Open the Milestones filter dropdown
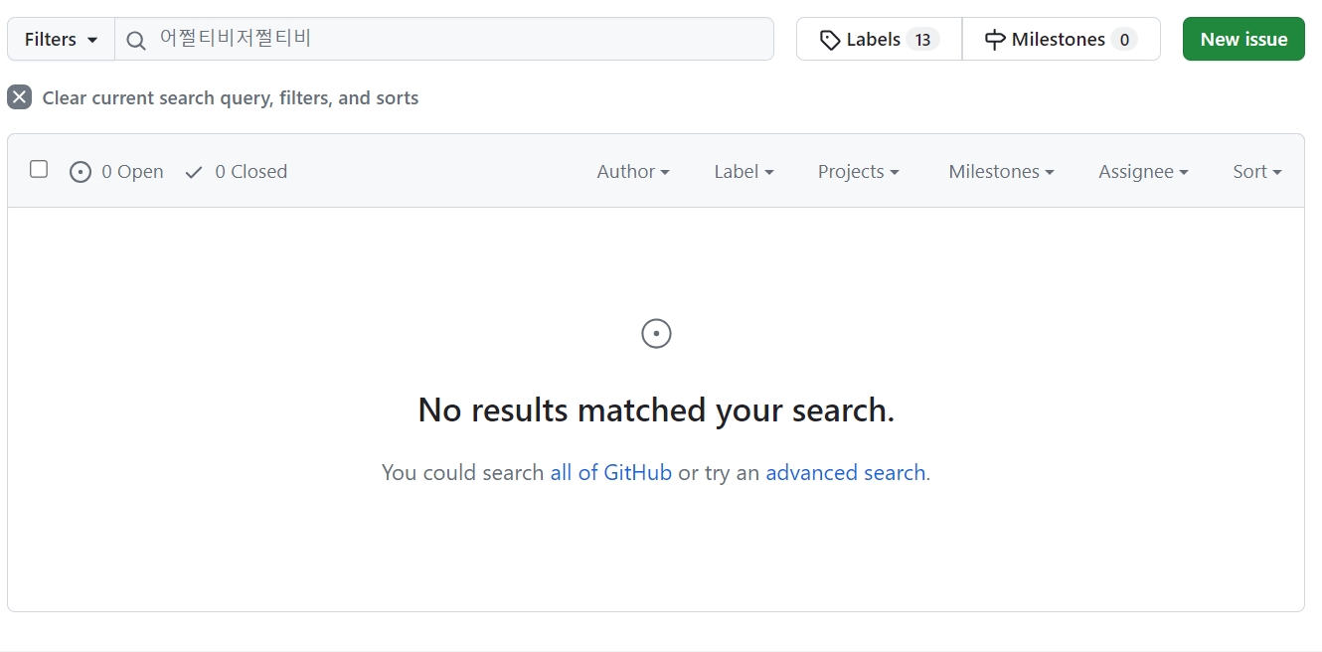This screenshot has height=652, width=1322. click(x=1001, y=171)
